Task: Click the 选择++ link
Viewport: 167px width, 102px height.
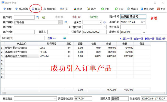Action: pyautogui.click(x=51, y=38)
